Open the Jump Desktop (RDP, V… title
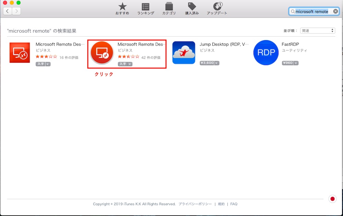The width and height of the screenshot is (343, 216). pyautogui.click(x=224, y=45)
